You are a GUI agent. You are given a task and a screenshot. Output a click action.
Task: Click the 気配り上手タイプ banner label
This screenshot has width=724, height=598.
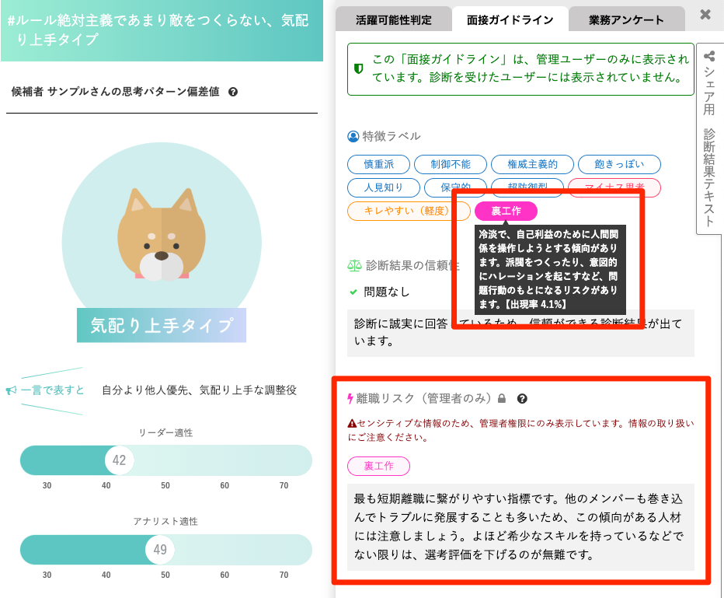coord(162,325)
